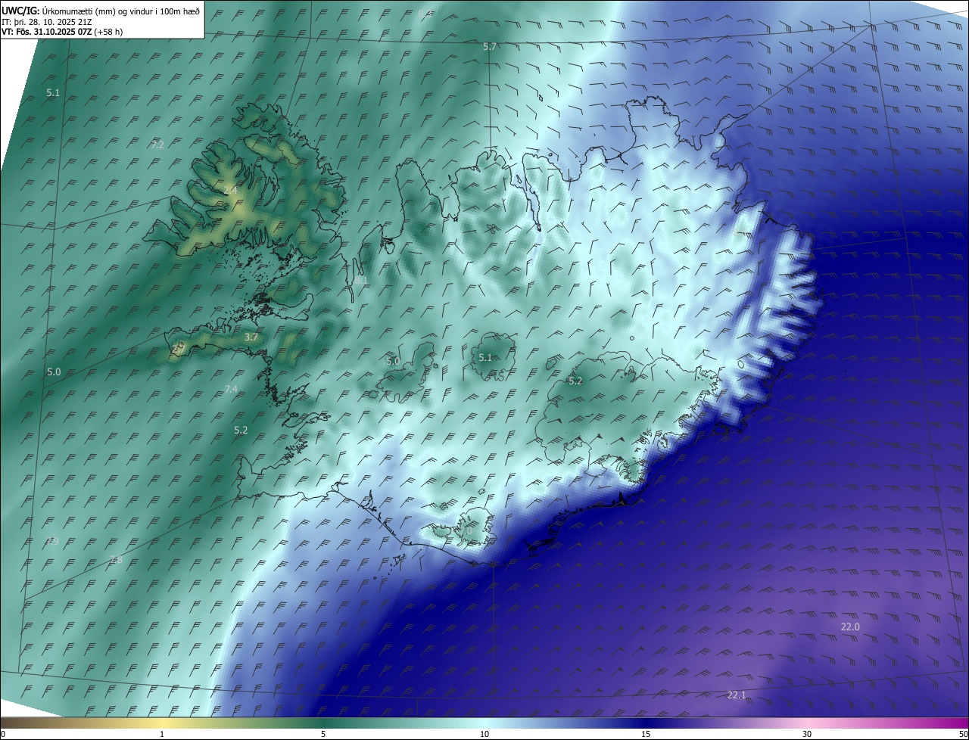Click the IT: þri. 28. 10. 2025 21Z line

point(46,21)
